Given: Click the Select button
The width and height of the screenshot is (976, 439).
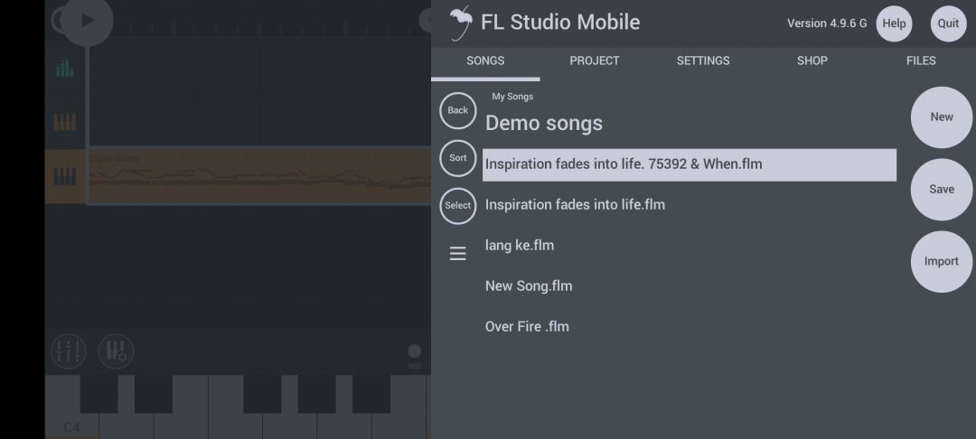Looking at the screenshot, I should click(x=458, y=206).
